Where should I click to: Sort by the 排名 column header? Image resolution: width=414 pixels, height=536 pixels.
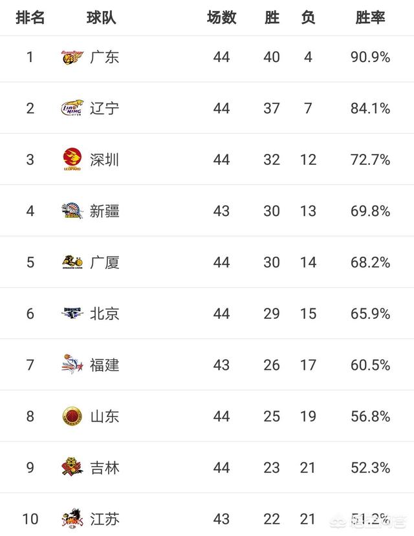click(x=30, y=17)
